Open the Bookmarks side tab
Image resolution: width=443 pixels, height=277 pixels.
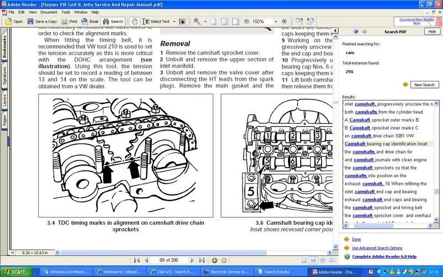tap(4, 46)
